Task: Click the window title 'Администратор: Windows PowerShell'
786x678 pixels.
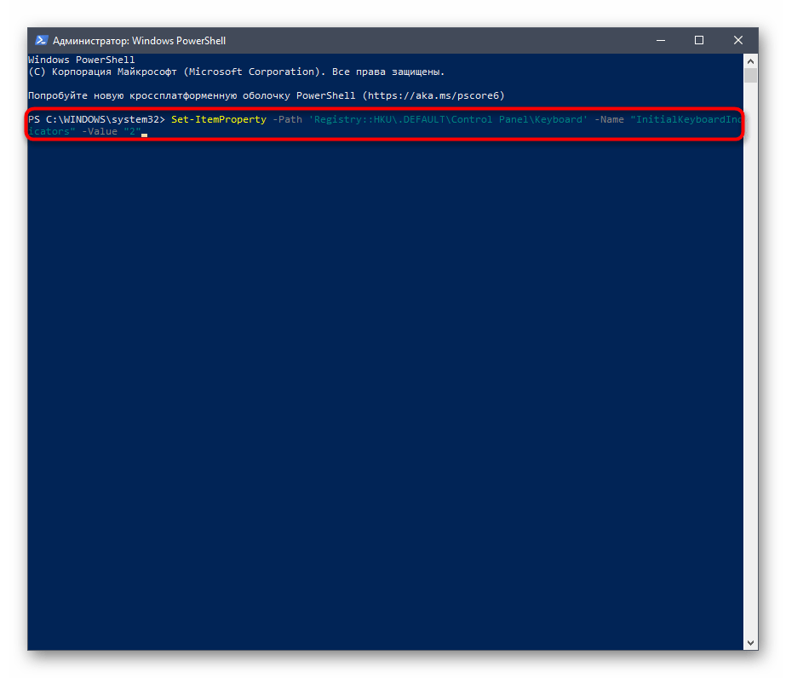Action: point(139,40)
